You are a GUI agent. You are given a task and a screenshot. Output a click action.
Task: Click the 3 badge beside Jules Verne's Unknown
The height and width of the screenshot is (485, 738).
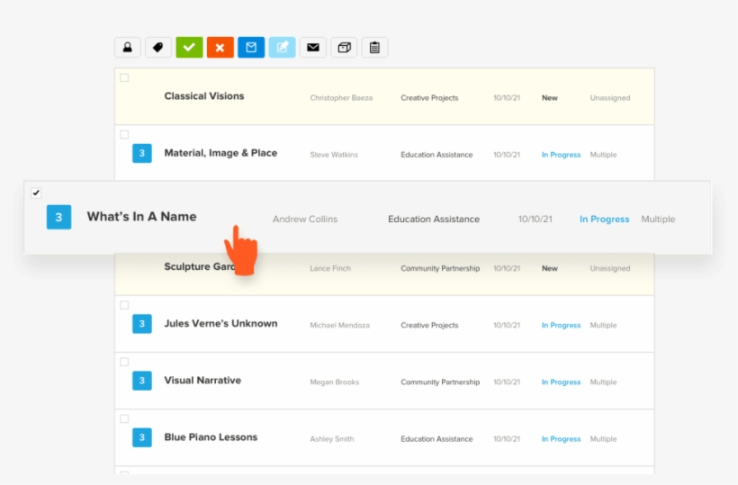click(x=141, y=324)
